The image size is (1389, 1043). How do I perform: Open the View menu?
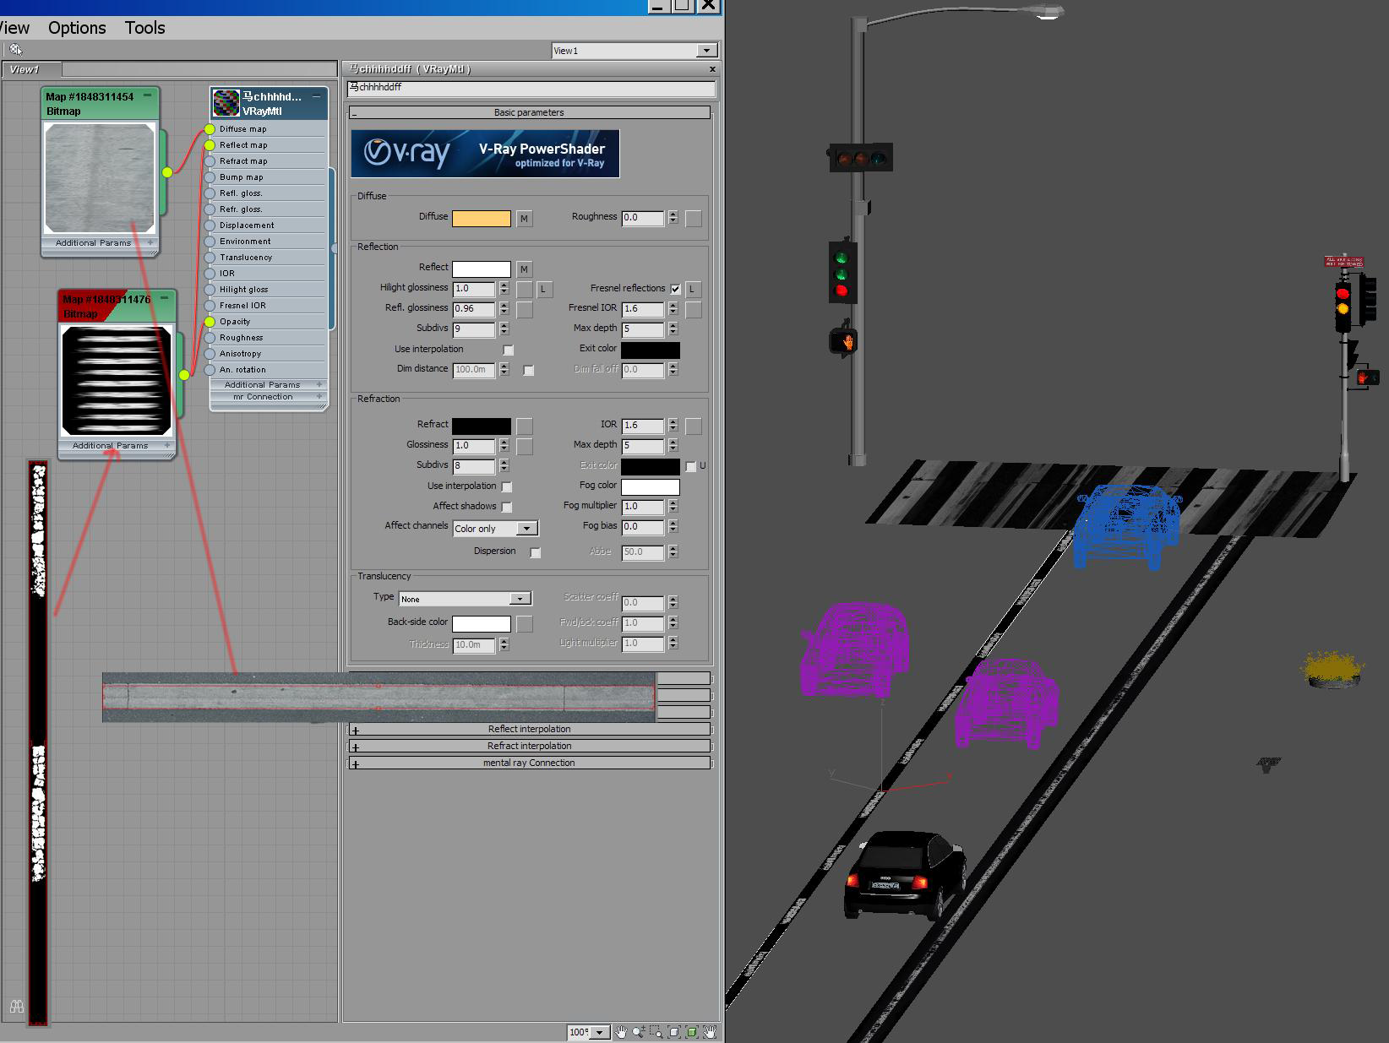(x=14, y=28)
